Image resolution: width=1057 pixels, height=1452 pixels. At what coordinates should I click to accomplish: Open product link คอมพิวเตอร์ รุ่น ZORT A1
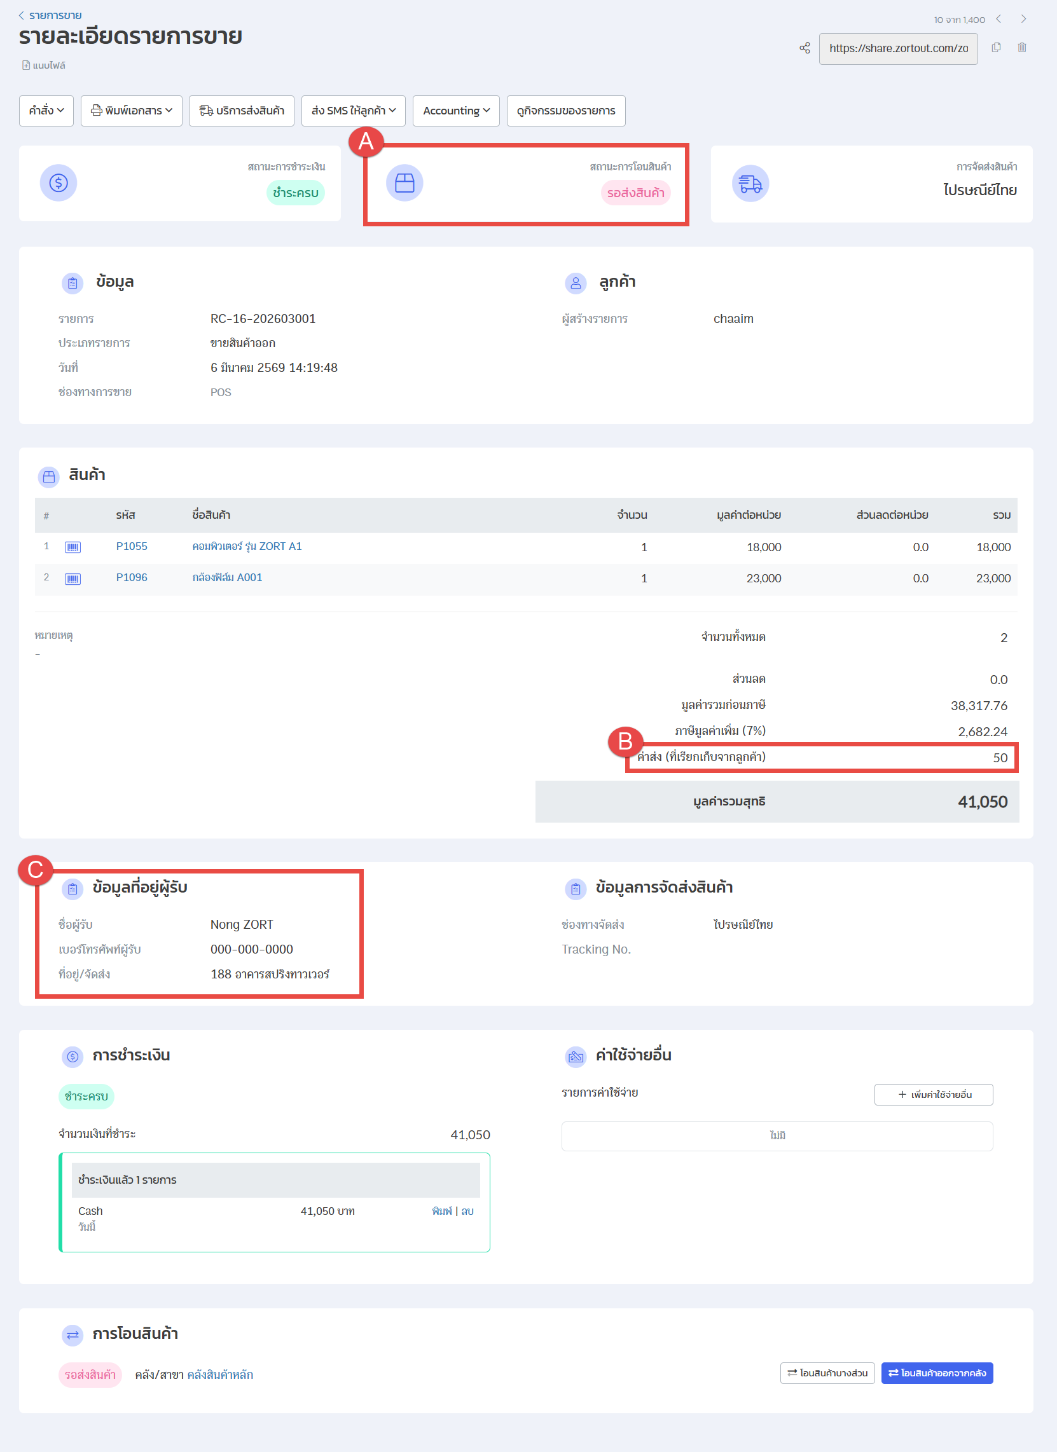point(247,546)
